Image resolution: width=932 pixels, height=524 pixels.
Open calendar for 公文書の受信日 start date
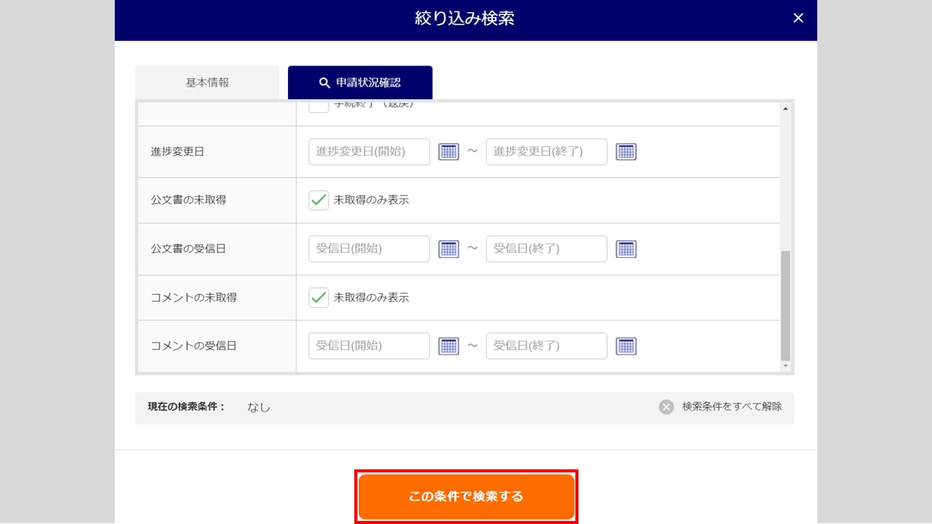(x=448, y=249)
